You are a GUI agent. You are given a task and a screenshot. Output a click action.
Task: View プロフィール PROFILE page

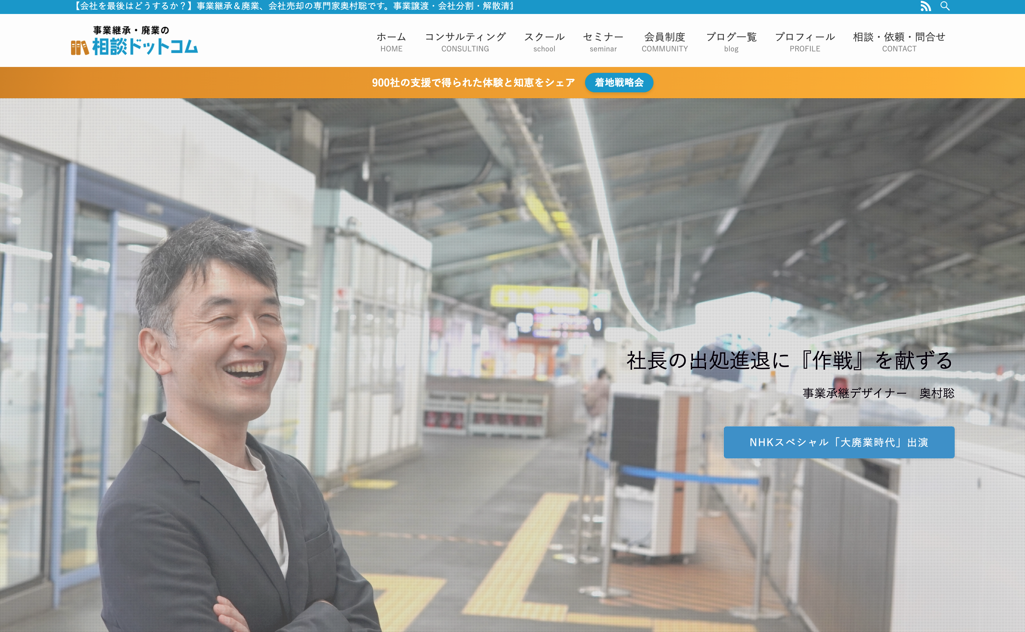pyautogui.click(x=804, y=42)
